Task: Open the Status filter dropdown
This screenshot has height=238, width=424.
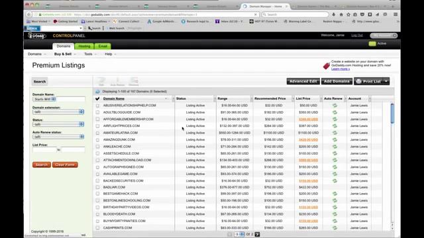Action: 58,124
